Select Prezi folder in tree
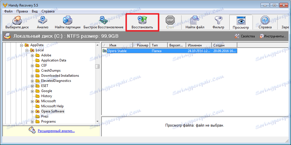Viewport: 291px width, 145px height. point(45,116)
